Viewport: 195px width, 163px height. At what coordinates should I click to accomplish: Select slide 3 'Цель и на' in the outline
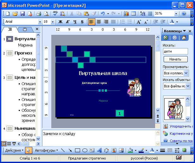click(x=25, y=78)
